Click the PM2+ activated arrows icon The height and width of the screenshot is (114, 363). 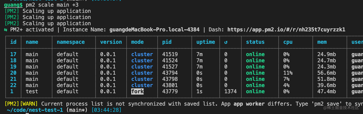click(6, 30)
